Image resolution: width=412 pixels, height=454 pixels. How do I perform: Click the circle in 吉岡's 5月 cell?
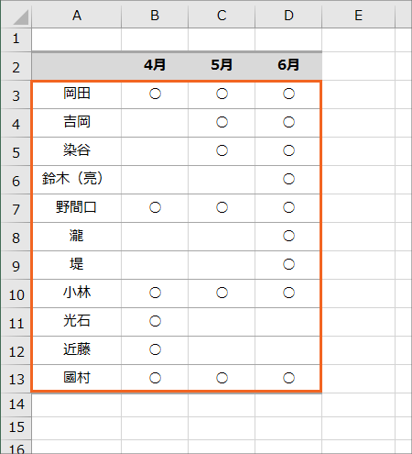222,122
